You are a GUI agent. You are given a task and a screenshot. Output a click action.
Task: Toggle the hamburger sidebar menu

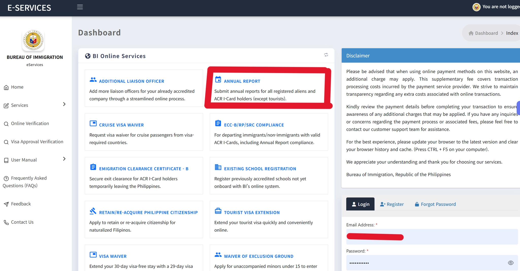click(80, 7)
